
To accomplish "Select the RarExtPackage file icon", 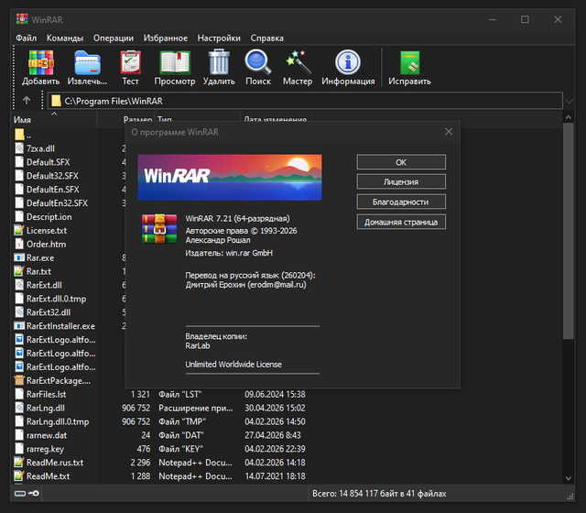I will click(x=19, y=381).
